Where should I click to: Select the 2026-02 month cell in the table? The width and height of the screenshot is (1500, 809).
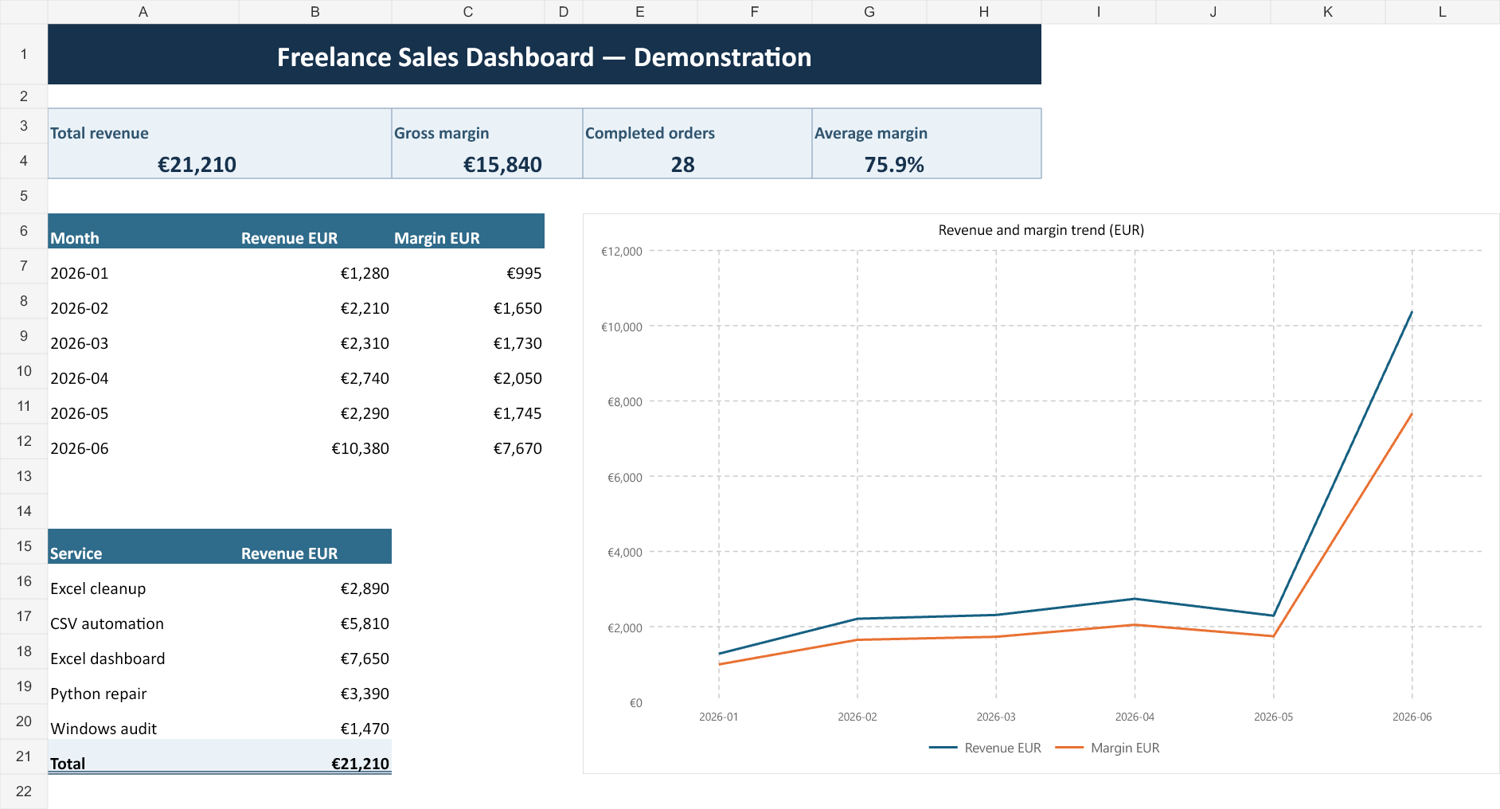click(143, 301)
